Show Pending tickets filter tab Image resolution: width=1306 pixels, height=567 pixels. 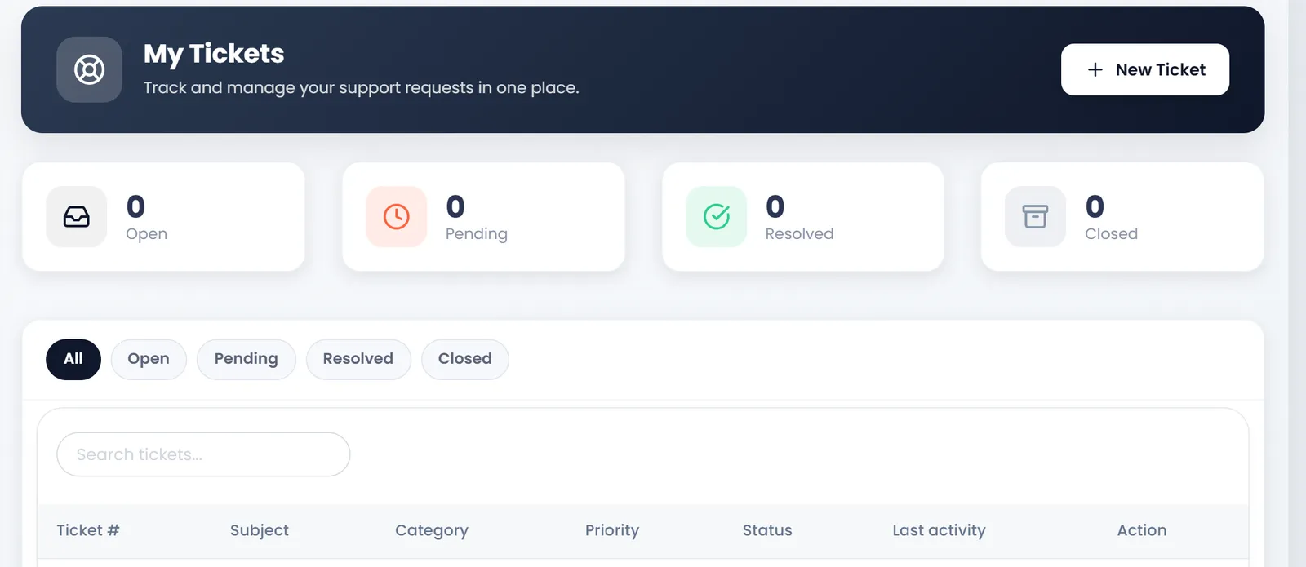point(246,359)
